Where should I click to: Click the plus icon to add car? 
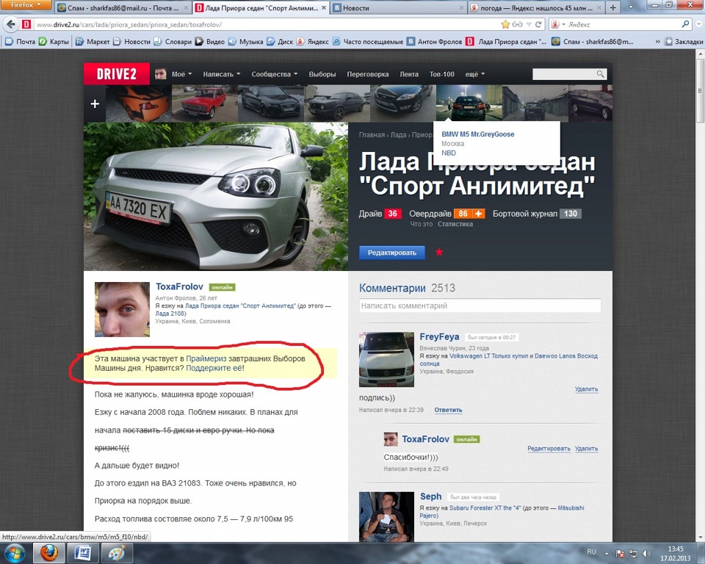(x=95, y=104)
